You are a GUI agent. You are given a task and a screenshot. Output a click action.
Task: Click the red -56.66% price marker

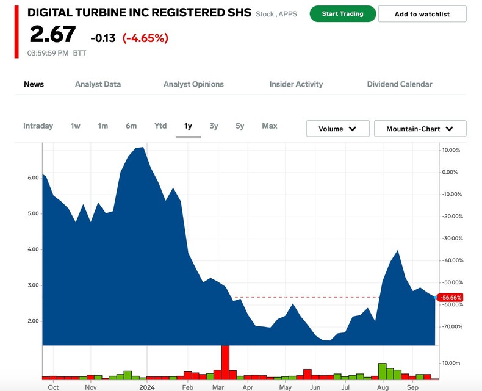pos(450,298)
